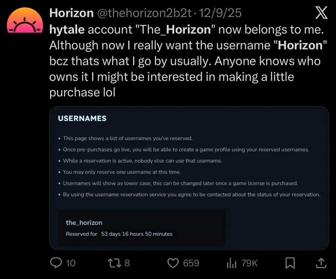
Task: Click the Horizon display name
Action: pos(71,13)
